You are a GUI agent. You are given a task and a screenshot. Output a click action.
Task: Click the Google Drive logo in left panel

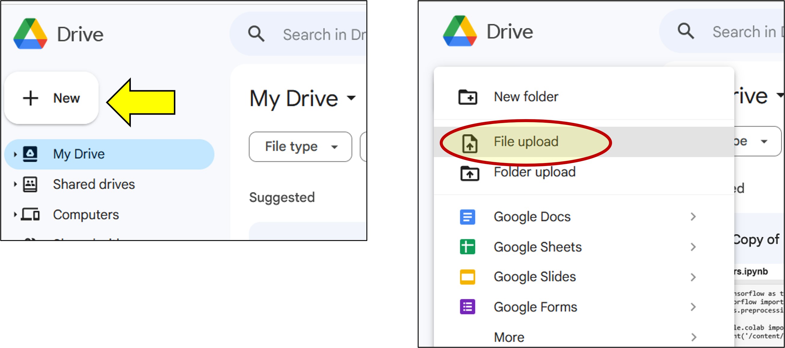point(30,34)
